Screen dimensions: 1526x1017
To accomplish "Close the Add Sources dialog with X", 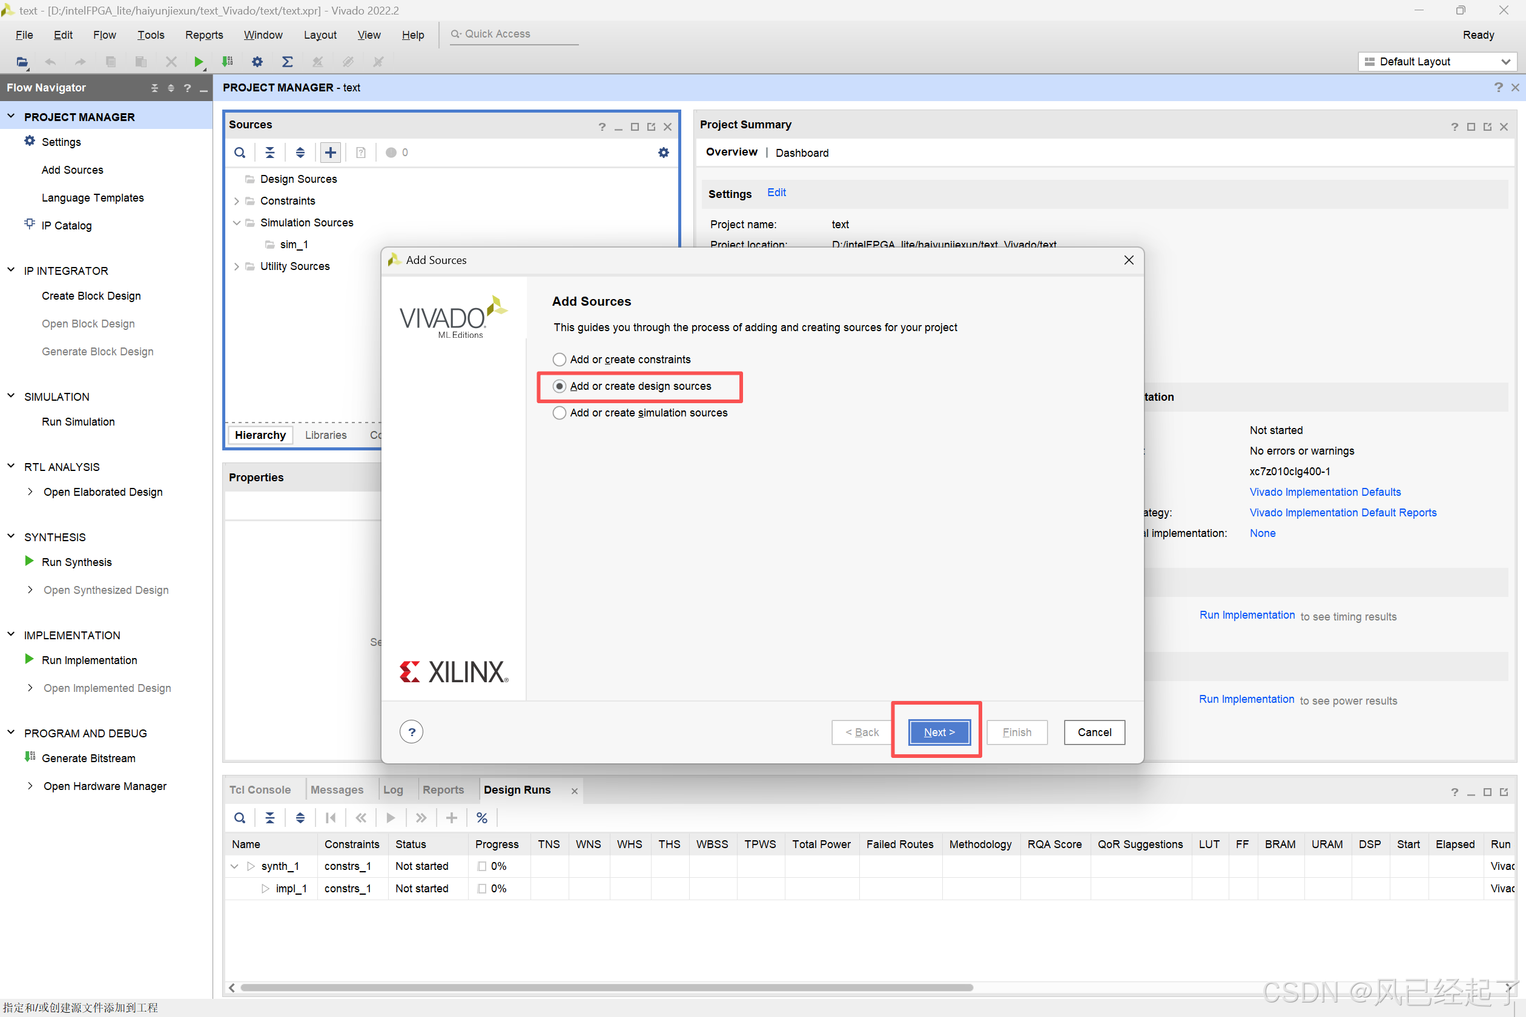I will (x=1128, y=260).
